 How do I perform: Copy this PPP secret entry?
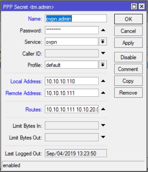coord(128,81)
